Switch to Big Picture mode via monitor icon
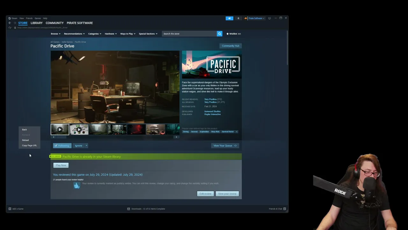 tap(269, 18)
